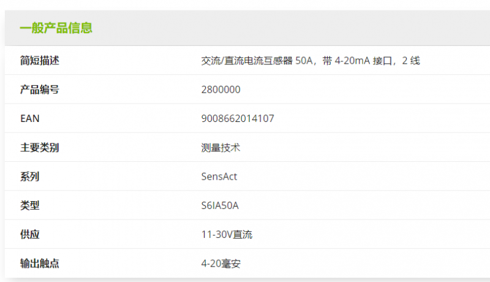Select the type value S6IA50A
Screen dimensions: 490x282
click(x=220, y=205)
